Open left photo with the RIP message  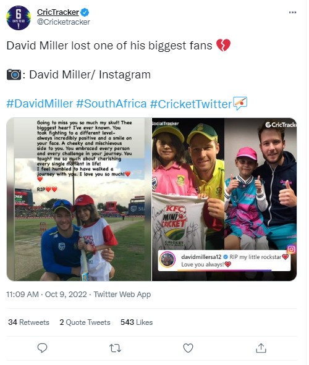tap(79, 199)
